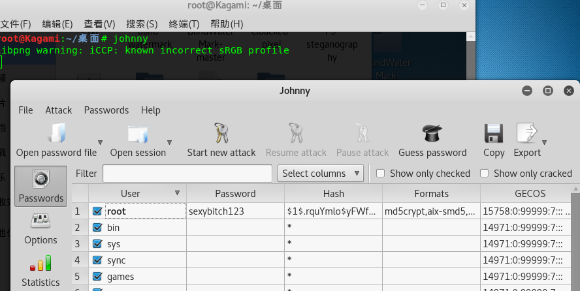The image size is (580, 291).
Task: Click the Copy floppy disk icon
Action: coord(494,133)
